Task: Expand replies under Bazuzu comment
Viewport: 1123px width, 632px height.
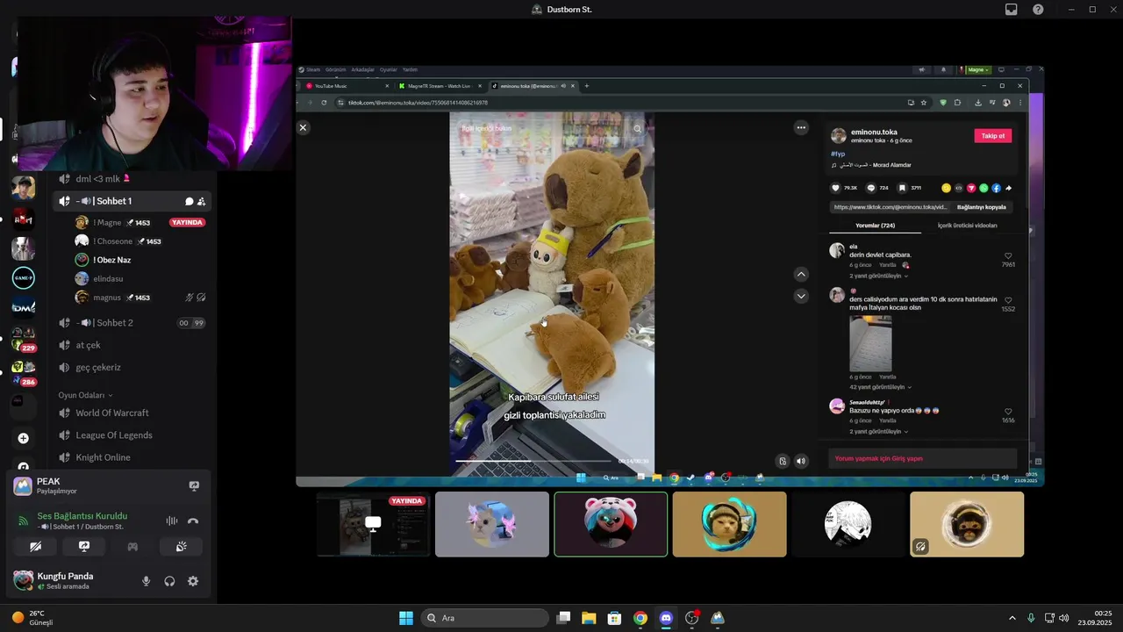Action: [x=877, y=432]
